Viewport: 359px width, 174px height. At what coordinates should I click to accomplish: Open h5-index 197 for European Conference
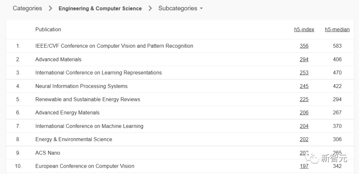tap(304, 166)
